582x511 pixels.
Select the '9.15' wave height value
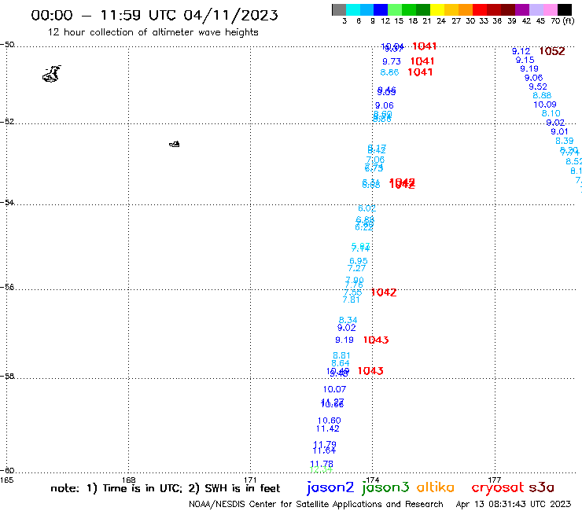tap(525, 60)
